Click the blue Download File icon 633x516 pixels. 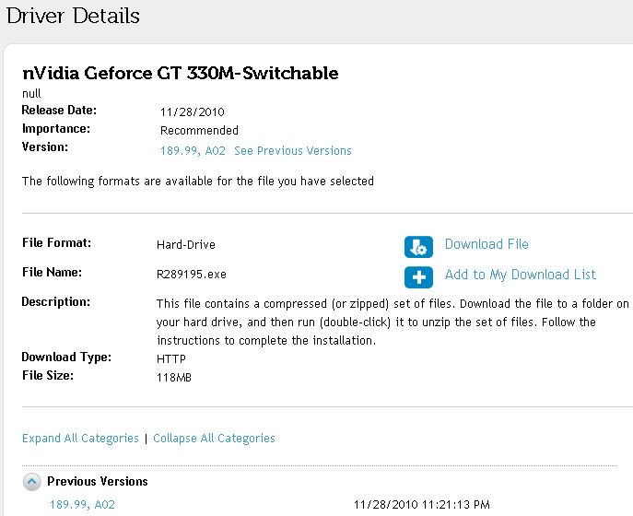418,246
